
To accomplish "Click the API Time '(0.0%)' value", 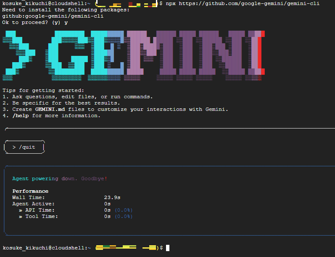I will [x=124, y=210].
